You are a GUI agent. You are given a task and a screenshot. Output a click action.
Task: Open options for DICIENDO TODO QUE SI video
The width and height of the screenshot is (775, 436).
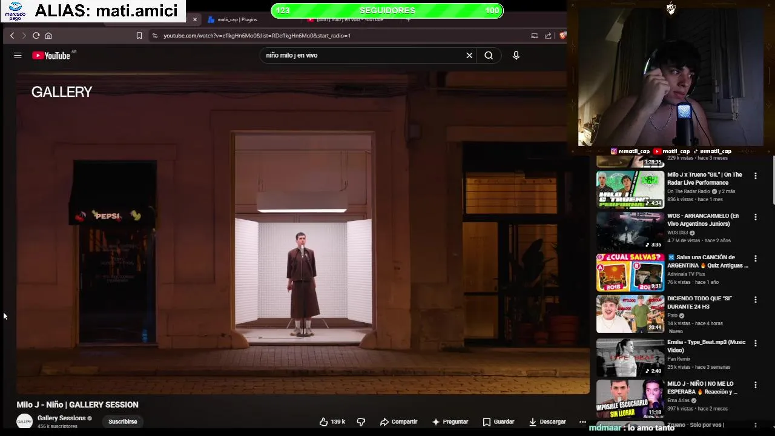(x=755, y=299)
